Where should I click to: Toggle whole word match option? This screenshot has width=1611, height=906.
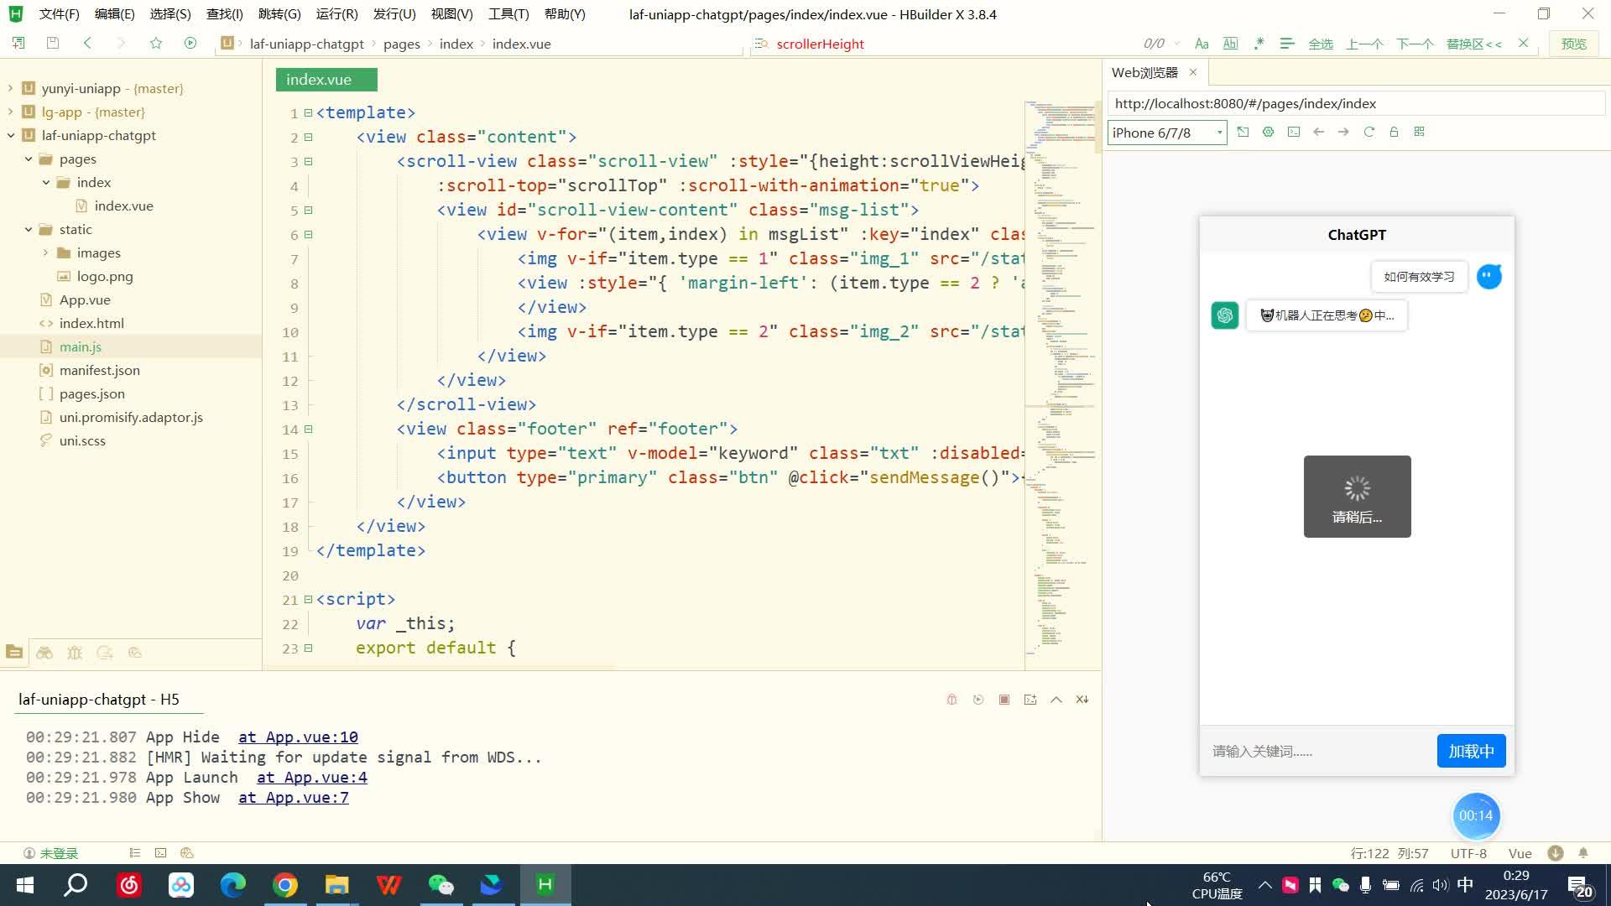(x=1230, y=44)
